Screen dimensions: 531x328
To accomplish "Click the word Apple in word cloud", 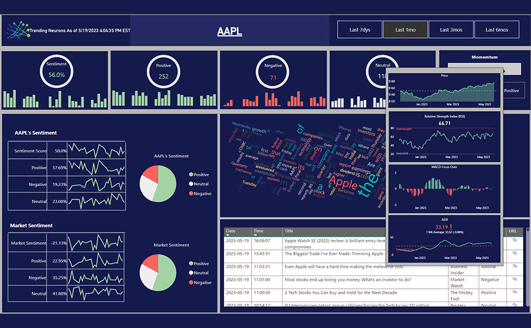I will click(343, 184).
